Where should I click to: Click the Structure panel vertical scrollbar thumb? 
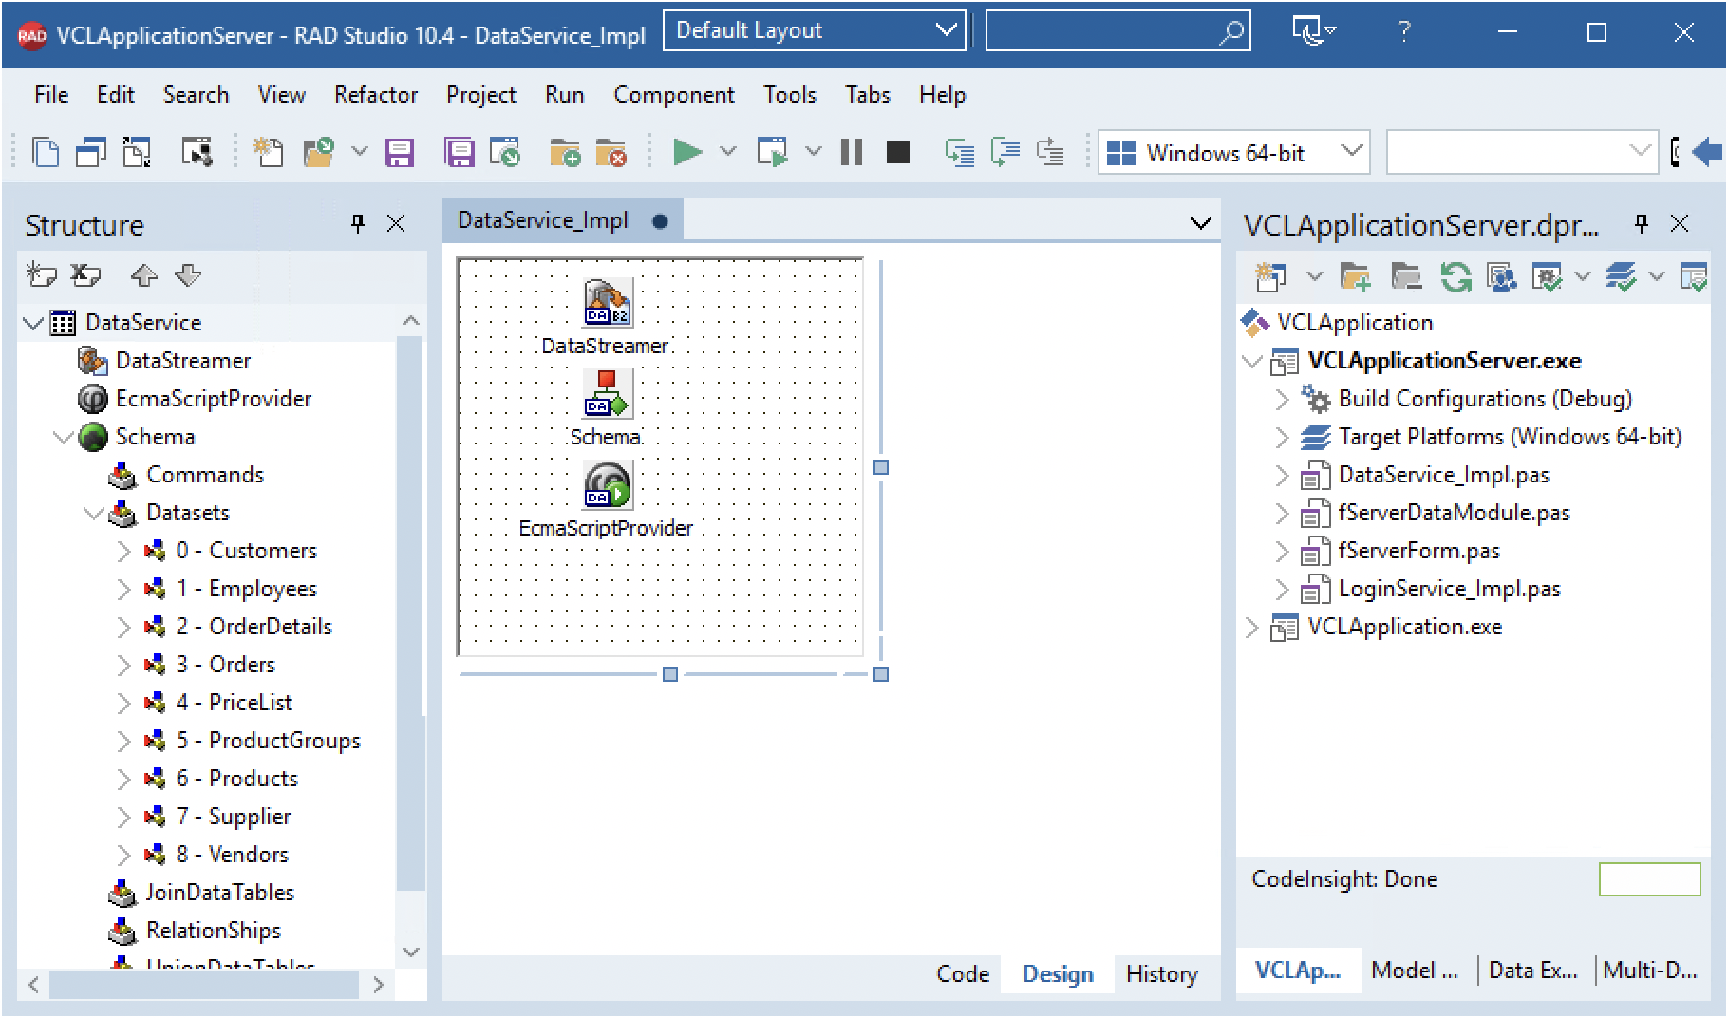[410, 613]
